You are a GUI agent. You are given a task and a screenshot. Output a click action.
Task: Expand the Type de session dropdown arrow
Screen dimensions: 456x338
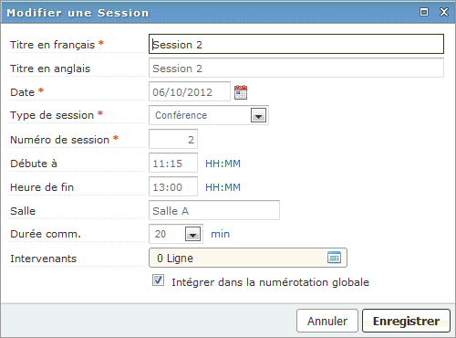pos(258,115)
